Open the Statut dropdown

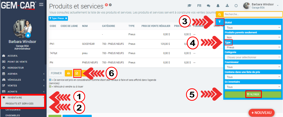coord(253,27)
